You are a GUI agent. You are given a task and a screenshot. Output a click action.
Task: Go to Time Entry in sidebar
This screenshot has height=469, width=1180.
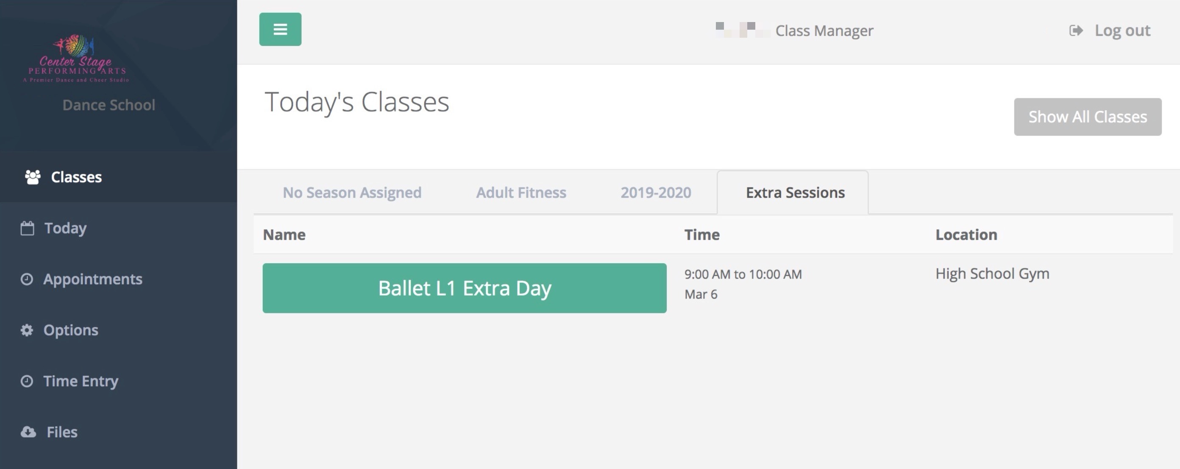[81, 381]
